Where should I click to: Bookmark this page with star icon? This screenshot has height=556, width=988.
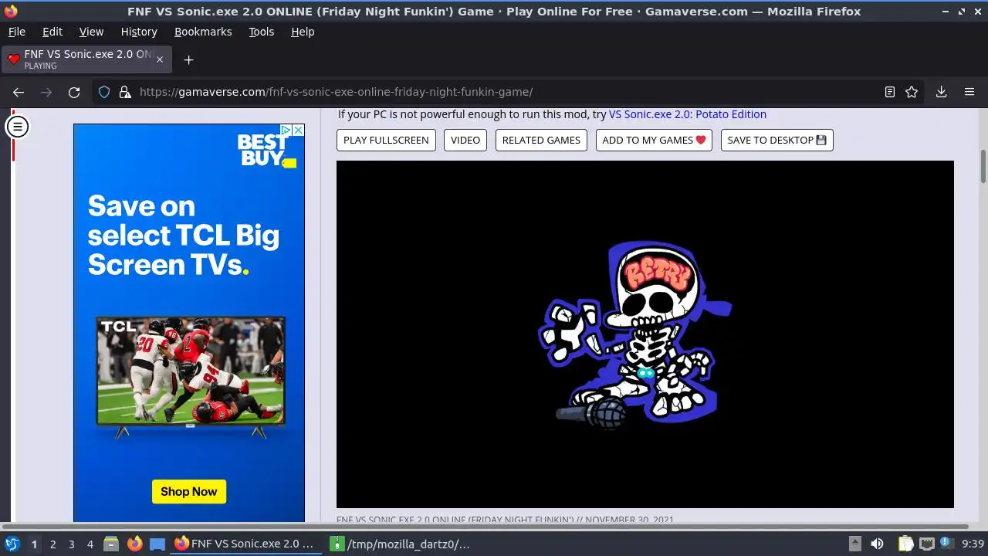pos(912,92)
